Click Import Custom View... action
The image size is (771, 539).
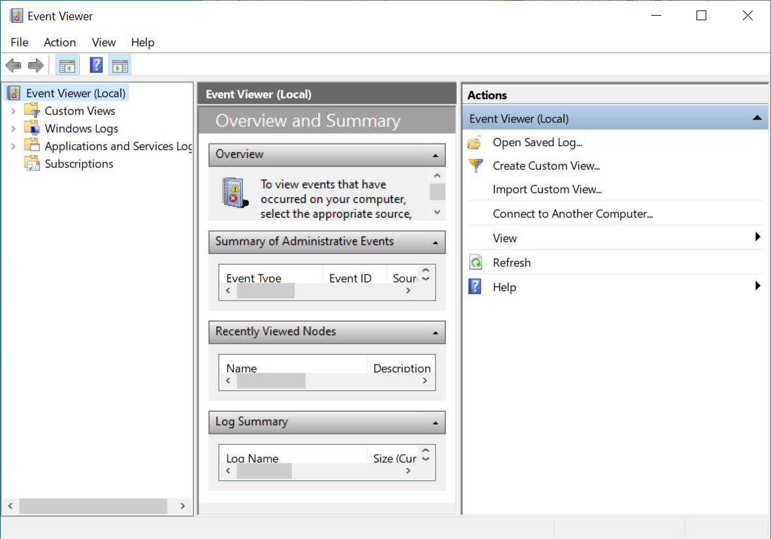[x=547, y=189]
